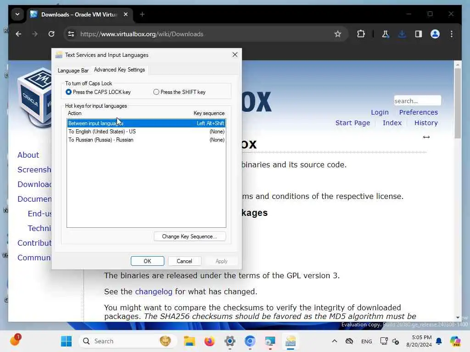Viewport: 470px width, 352px height.
Task: Click the orange widget icon with badge
Action: point(15,341)
